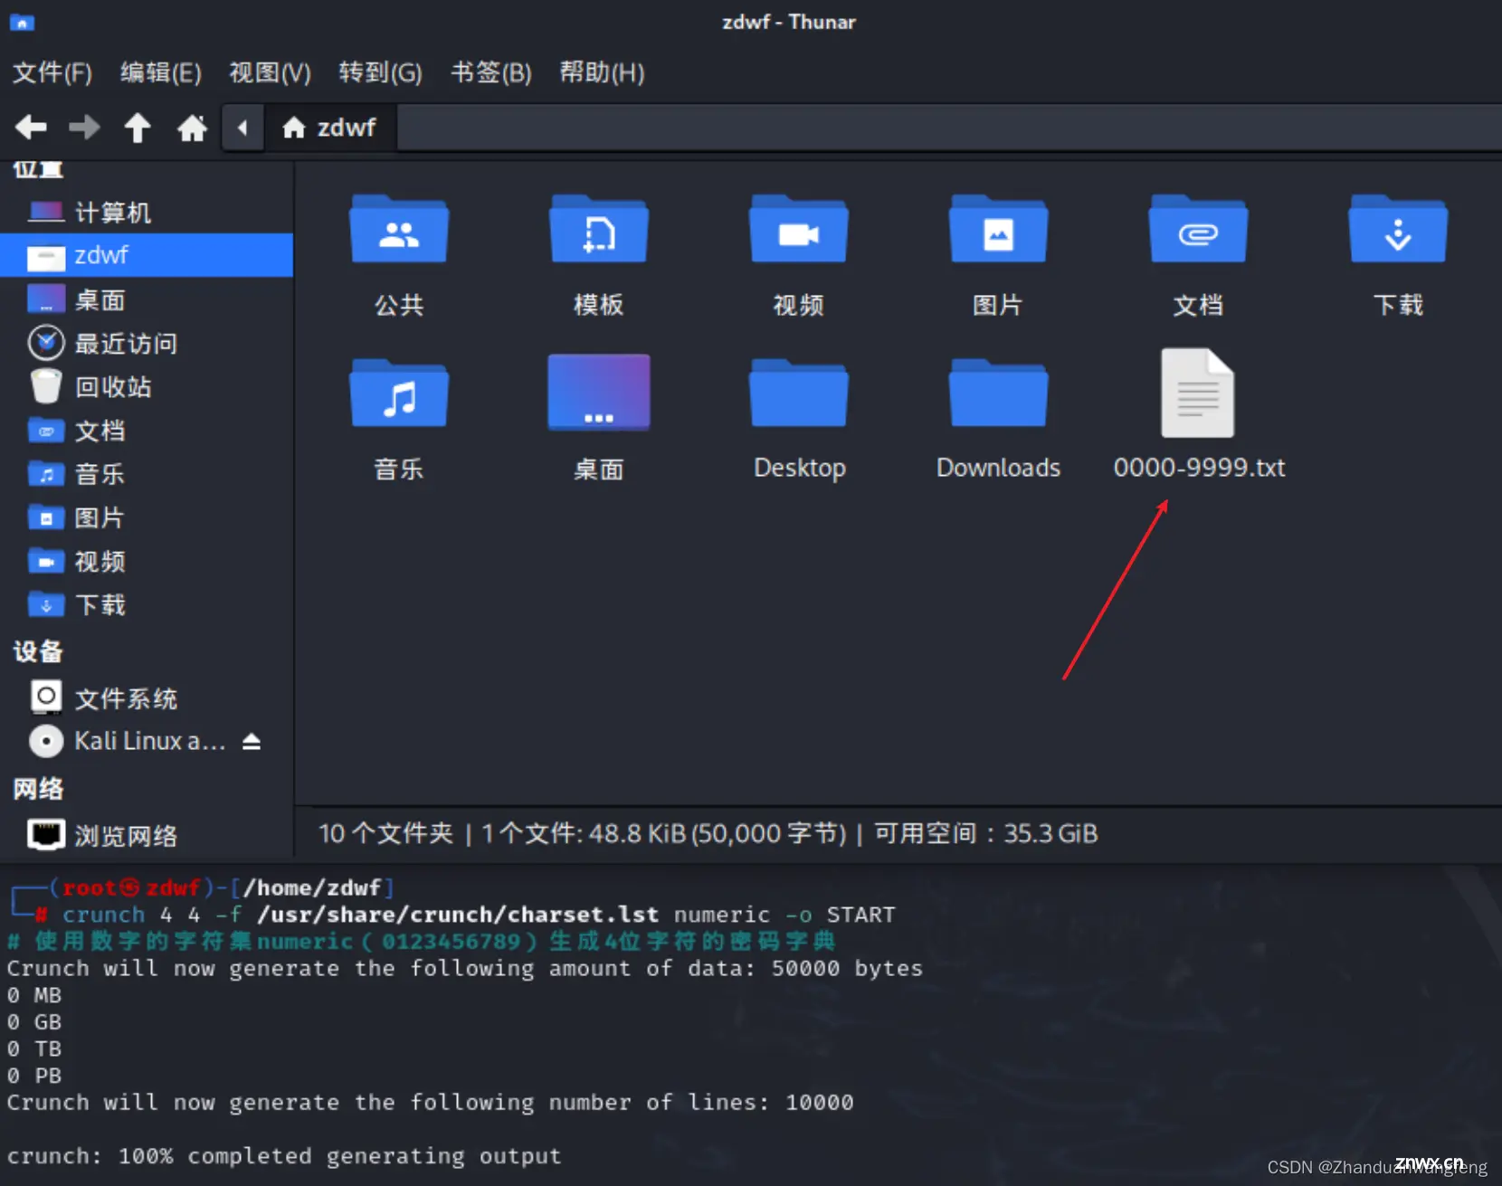
Task: Click the Back navigation arrow
Action: 31,128
